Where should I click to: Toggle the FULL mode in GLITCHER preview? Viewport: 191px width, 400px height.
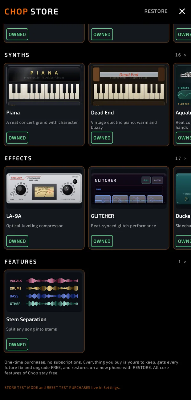click(x=146, y=180)
